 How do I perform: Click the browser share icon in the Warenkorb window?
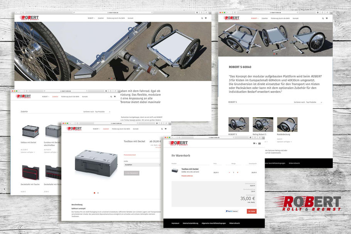255,138
